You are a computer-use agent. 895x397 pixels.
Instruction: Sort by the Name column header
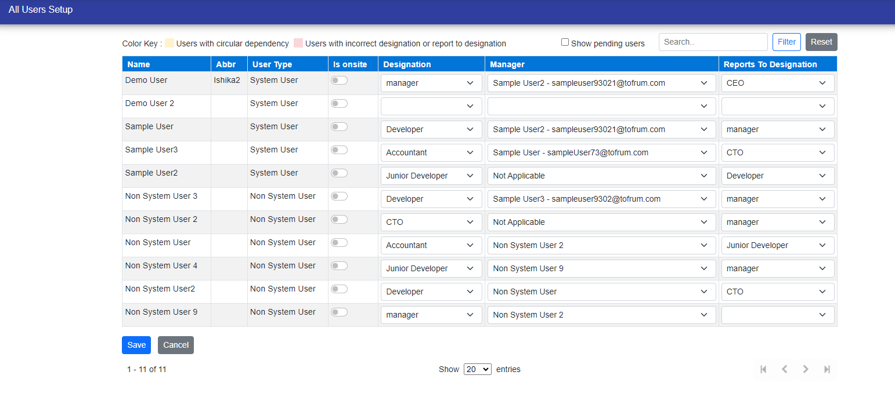(x=139, y=64)
